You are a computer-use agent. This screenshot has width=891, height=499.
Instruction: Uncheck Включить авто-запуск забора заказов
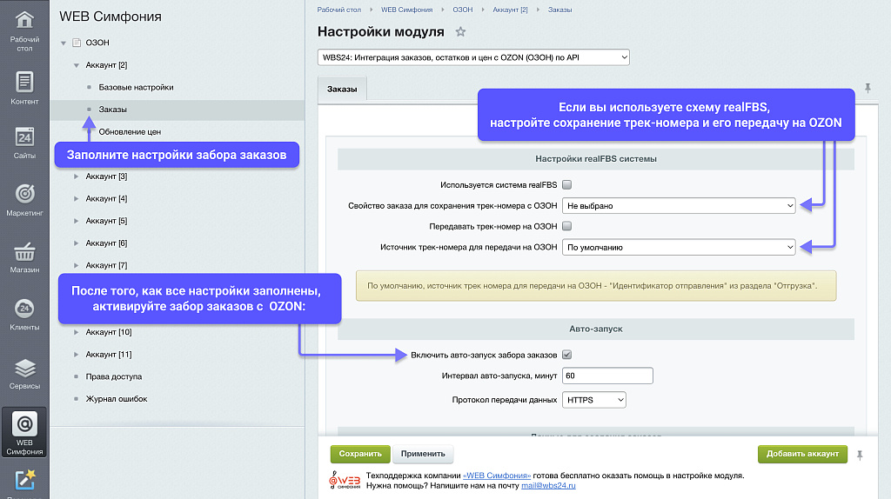click(566, 355)
